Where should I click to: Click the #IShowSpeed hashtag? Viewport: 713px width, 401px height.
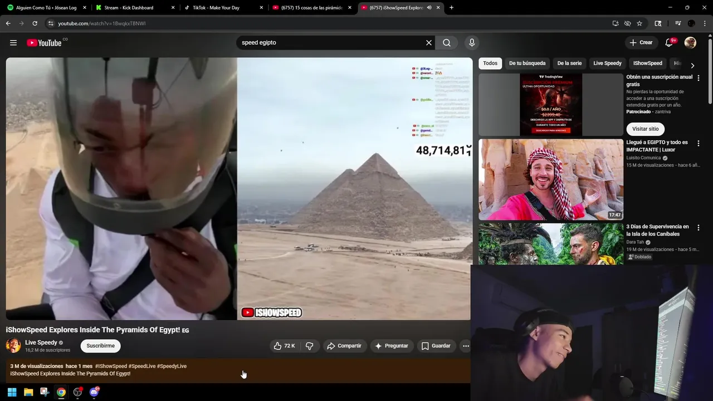111,366
